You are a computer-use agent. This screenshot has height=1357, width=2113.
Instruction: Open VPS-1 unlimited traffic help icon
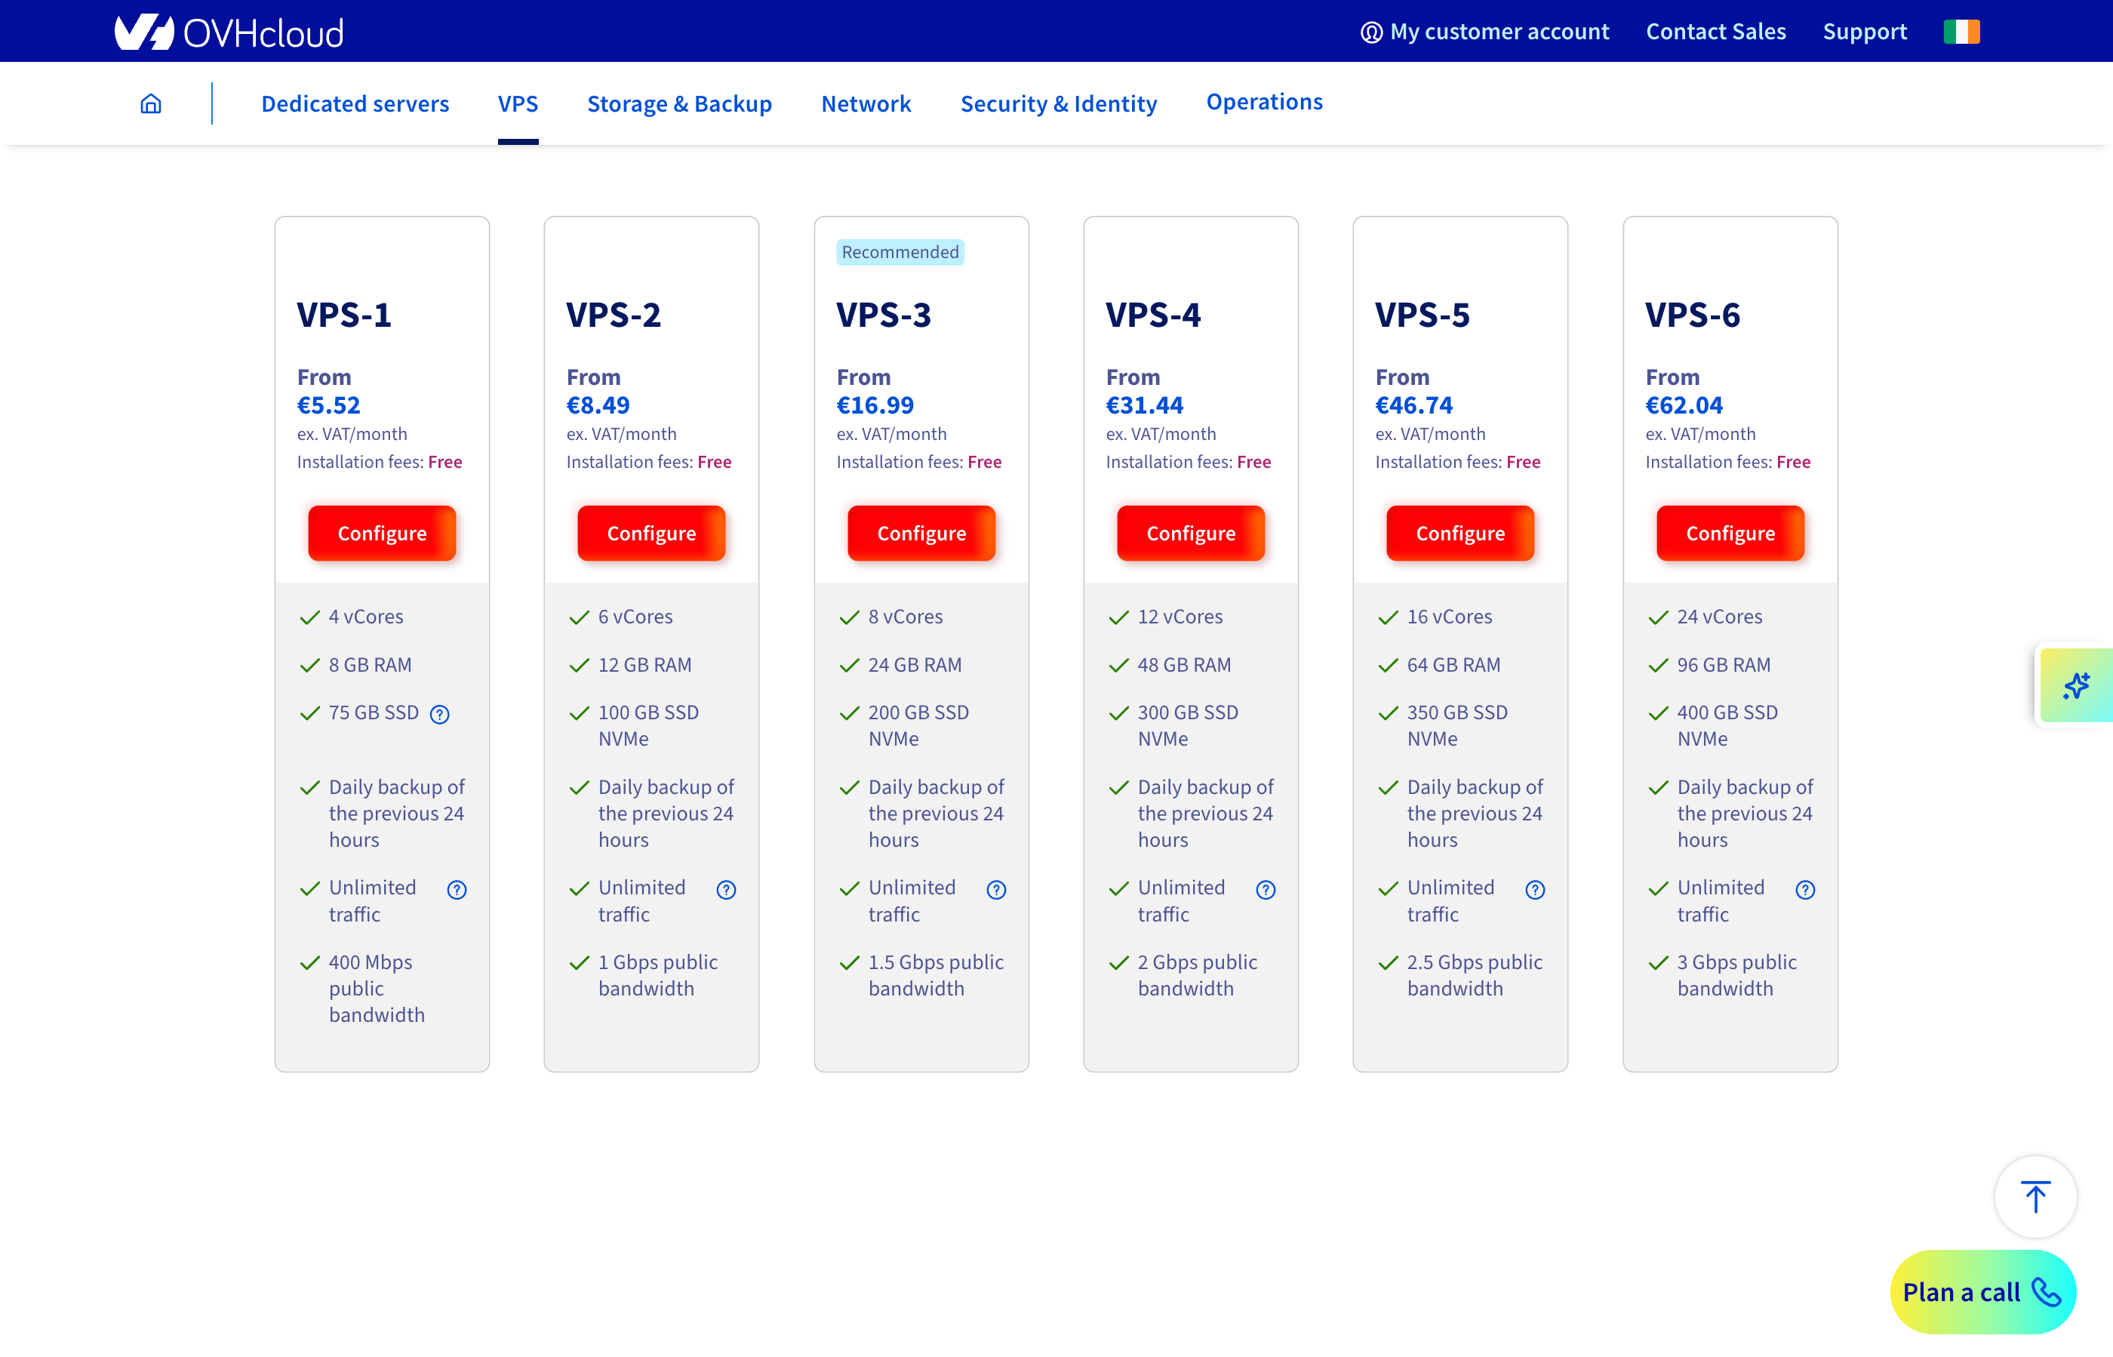pos(457,890)
